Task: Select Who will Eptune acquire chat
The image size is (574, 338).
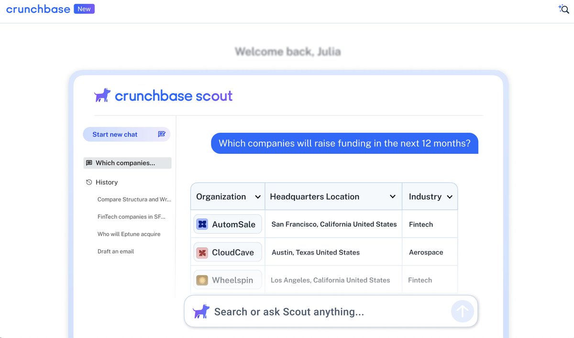Action: [129, 234]
